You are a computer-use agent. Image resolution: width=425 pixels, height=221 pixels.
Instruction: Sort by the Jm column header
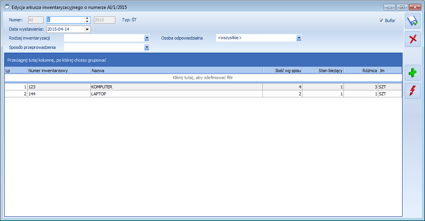(x=390, y=71)
